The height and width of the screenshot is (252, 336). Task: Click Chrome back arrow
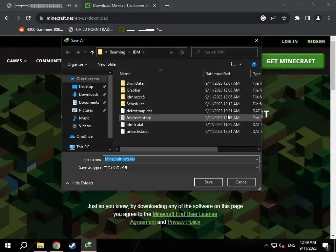pyautogui.click(x=7, y=18)
